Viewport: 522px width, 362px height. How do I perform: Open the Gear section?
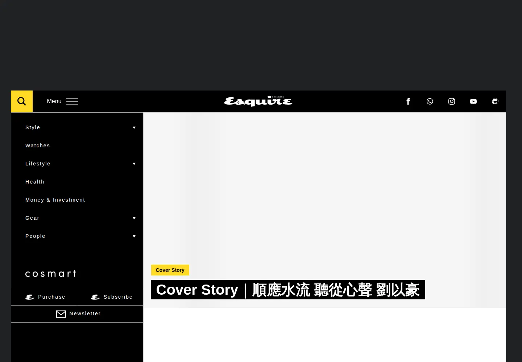[32, 218]
